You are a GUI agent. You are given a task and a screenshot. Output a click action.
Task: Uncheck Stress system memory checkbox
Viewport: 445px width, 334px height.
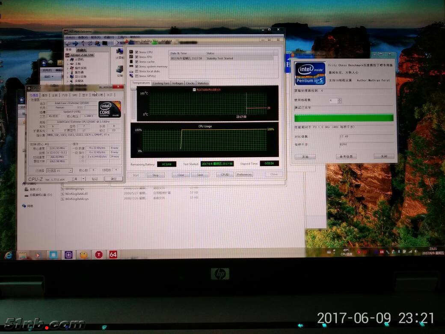pos(137,66)
